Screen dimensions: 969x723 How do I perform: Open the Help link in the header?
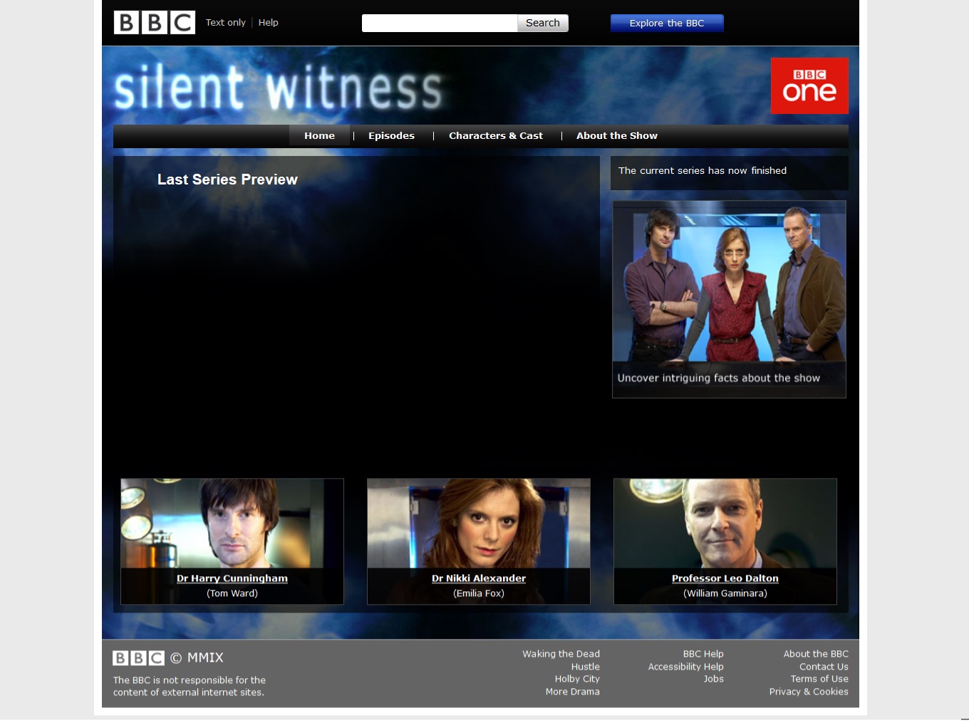point(268,23)
